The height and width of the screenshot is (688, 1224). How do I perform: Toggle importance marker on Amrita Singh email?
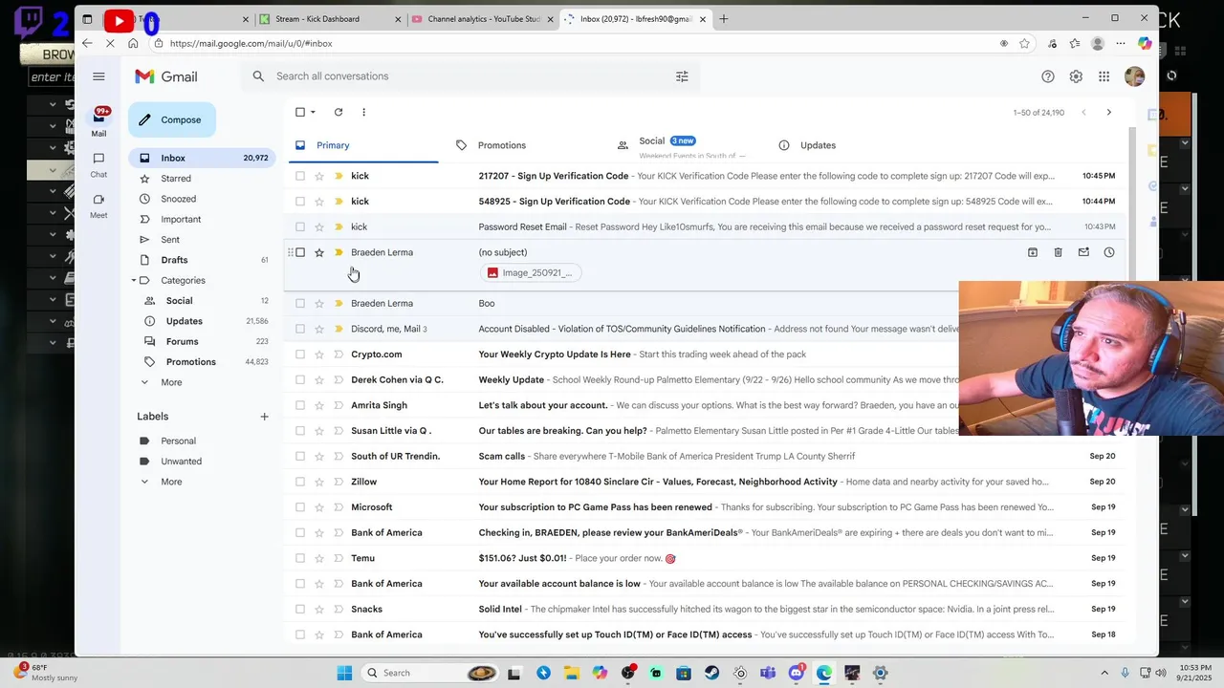pyautogui.click(x=339, y=405)
